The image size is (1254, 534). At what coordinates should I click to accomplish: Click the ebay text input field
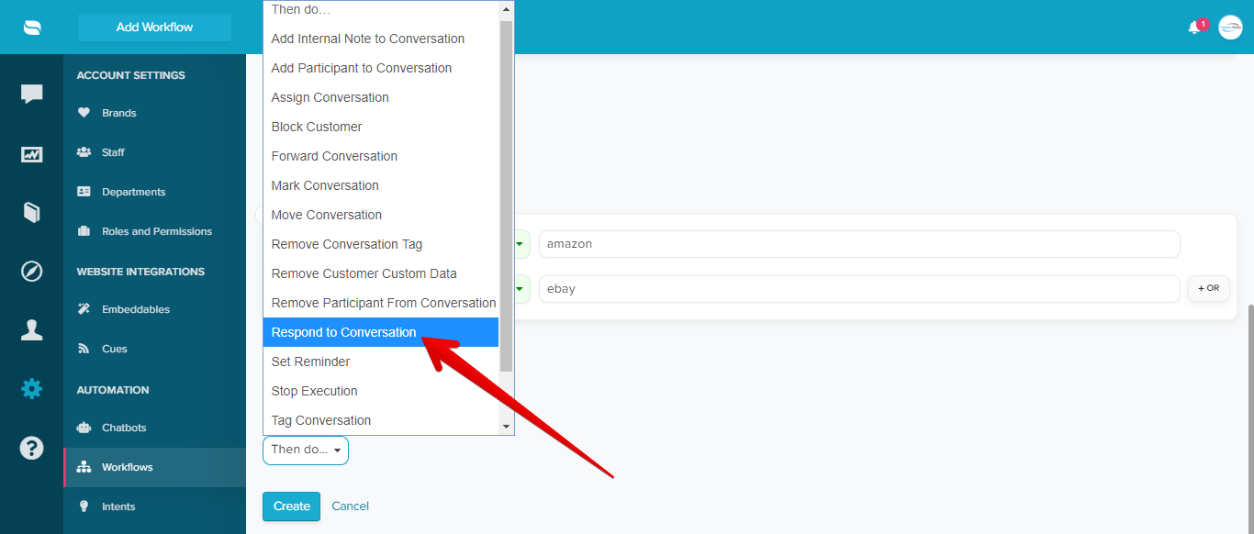click(x=859, y=288)
